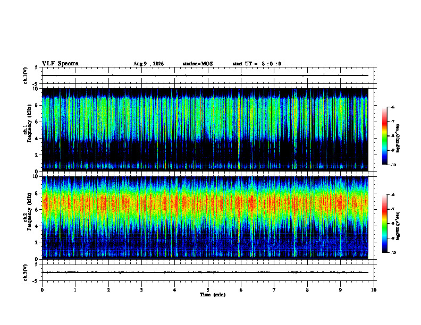Click the "4" kHz tick on ch.1 axis
This screenshot has width=421, height=325.
tap(37, 139)
